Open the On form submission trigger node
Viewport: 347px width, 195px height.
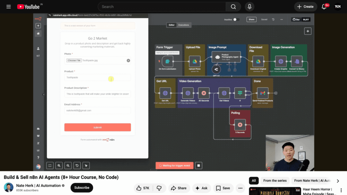[167, 62]
